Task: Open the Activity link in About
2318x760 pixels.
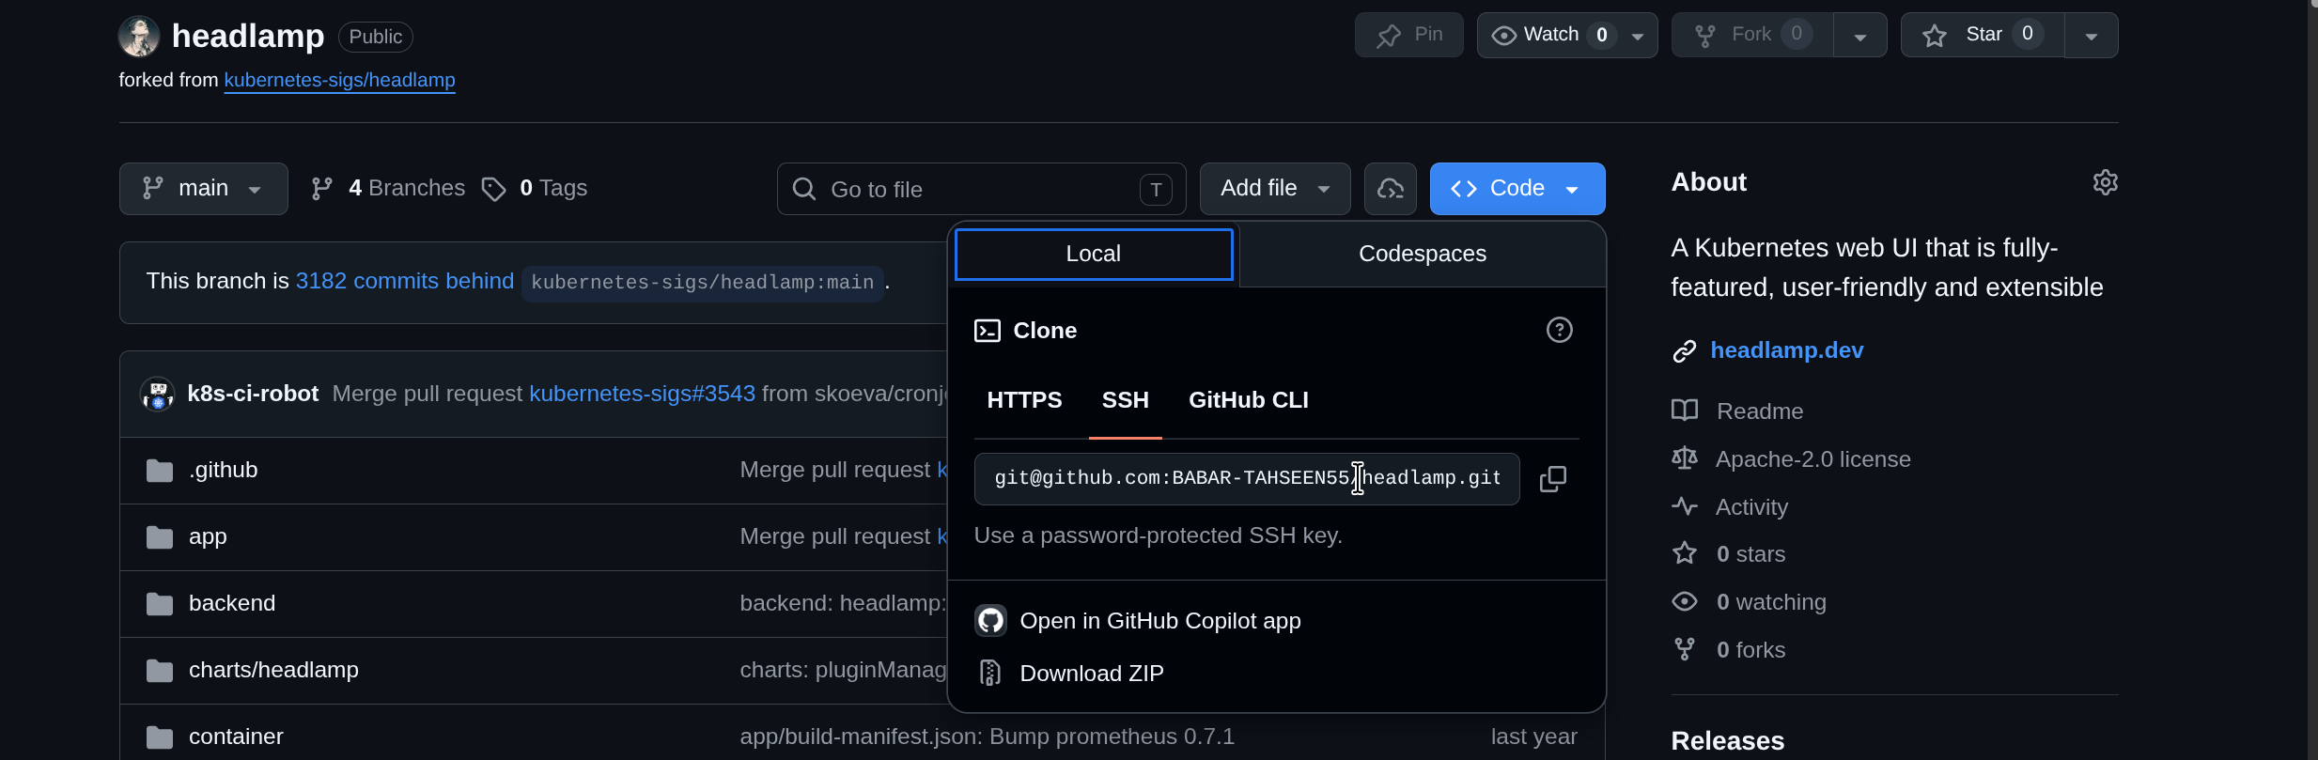Action: coord(1751,507)
